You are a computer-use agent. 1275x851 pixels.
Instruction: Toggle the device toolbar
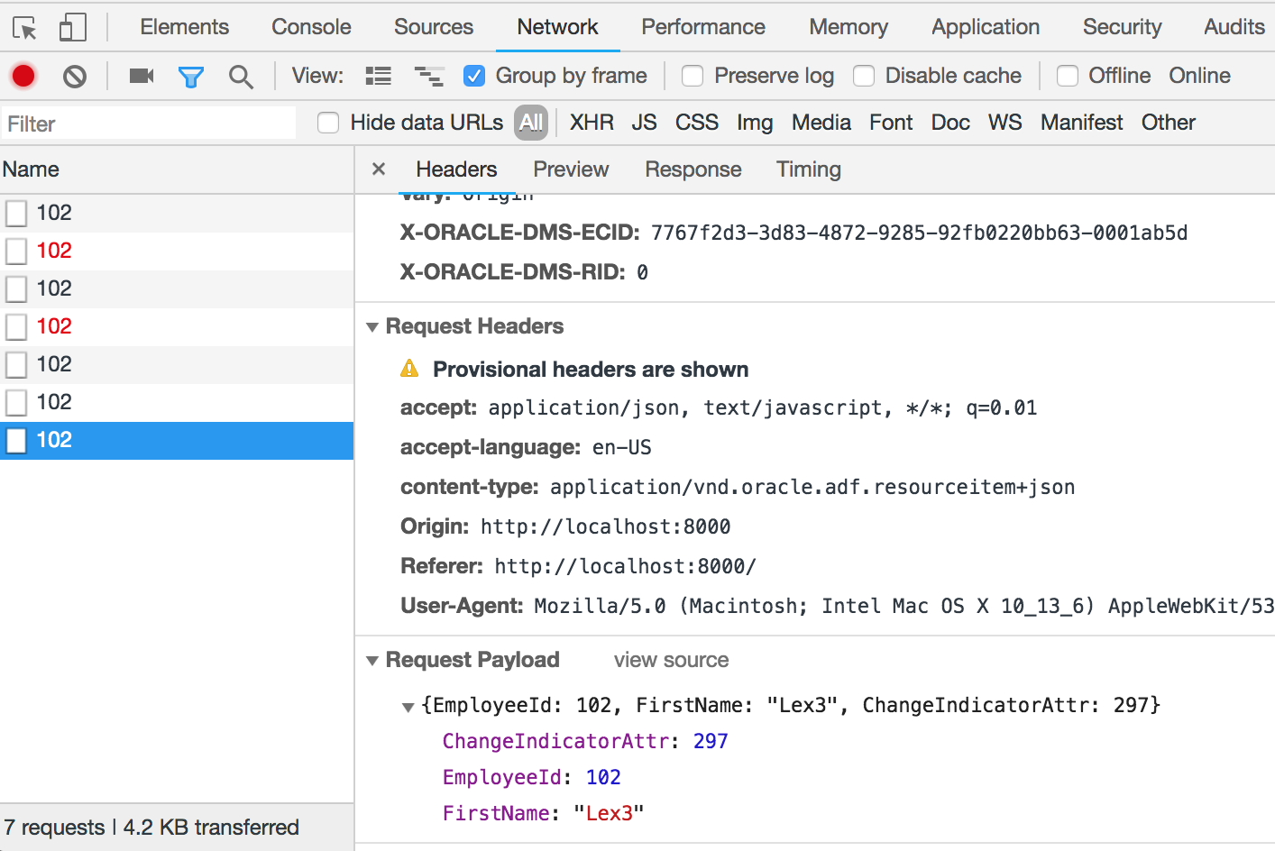point(72,27)
